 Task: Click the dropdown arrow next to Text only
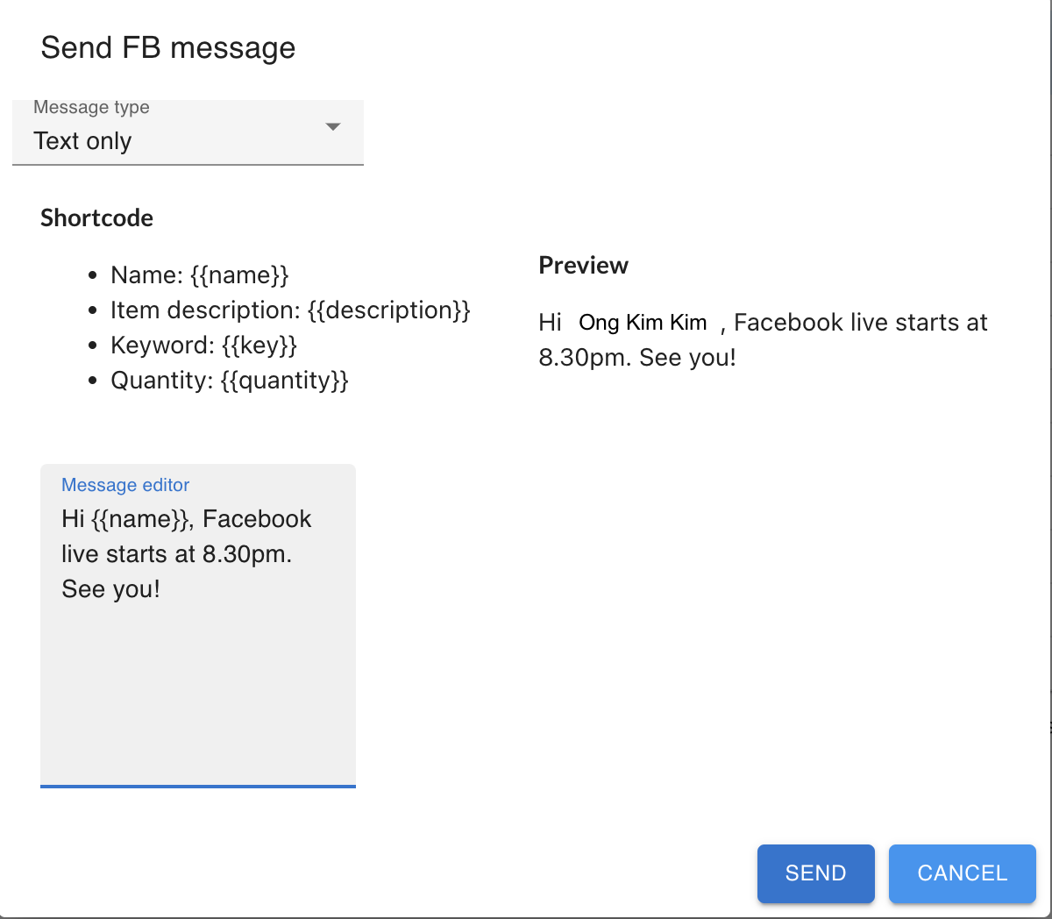click(x=333, y=126)
